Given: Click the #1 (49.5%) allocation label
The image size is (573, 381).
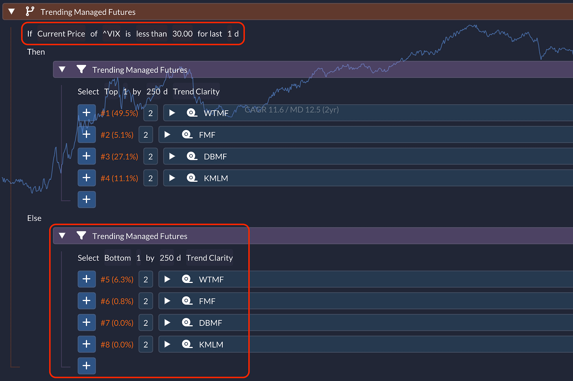Looking at the screenshot, I should 119,113.
